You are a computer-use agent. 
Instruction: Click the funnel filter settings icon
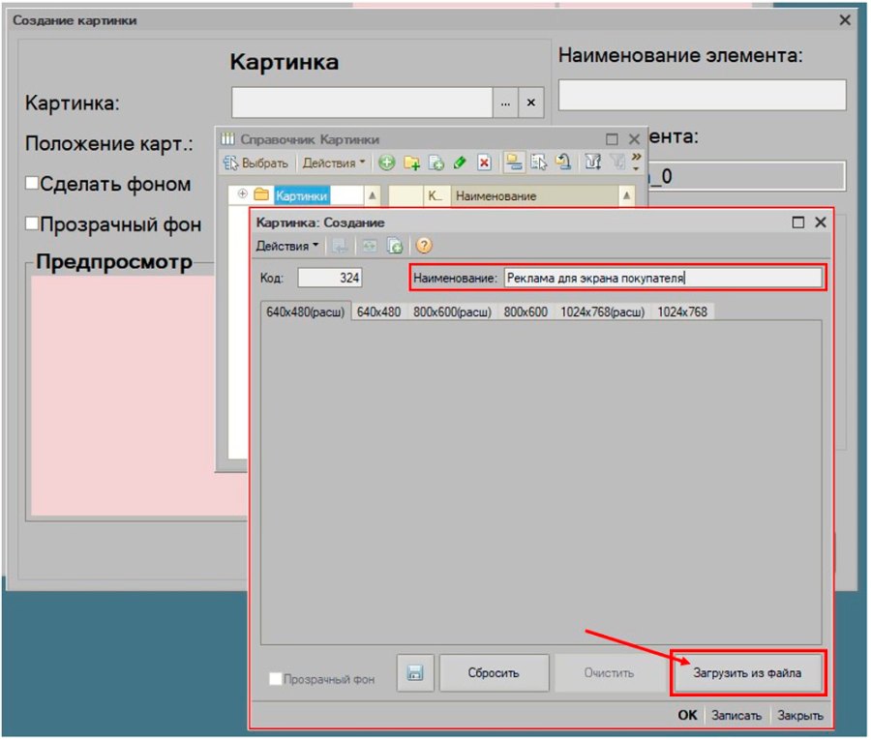pyautogui.click(x=592, y=163)
